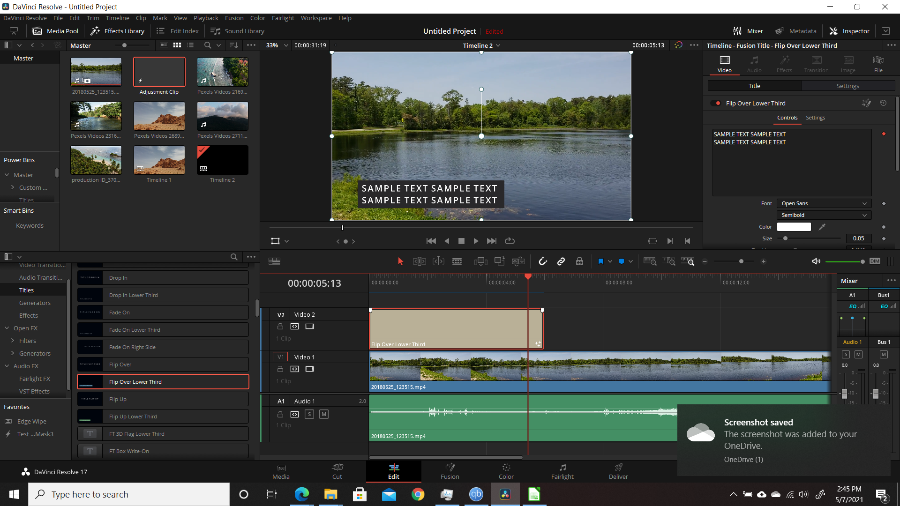Pick text color with eyedropper icon
This screenshot has height=506, width=900.
(822, 227)
